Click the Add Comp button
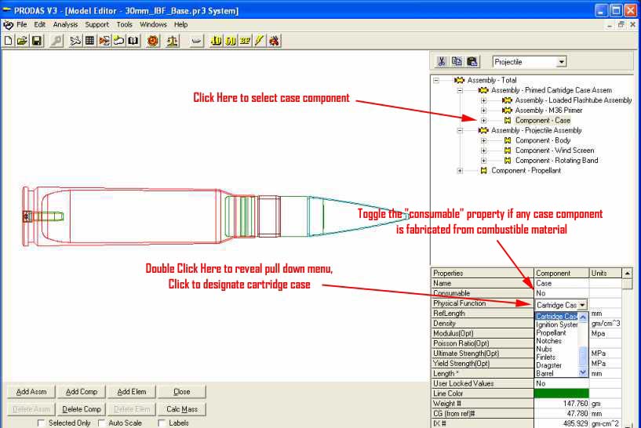This screenshot has height=428, width=641. pyautogui.click(x=82, y=392)
